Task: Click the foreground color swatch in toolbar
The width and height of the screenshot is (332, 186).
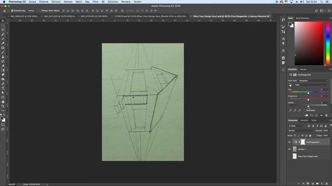Action: pyautogui.click(x=2, y=118)
